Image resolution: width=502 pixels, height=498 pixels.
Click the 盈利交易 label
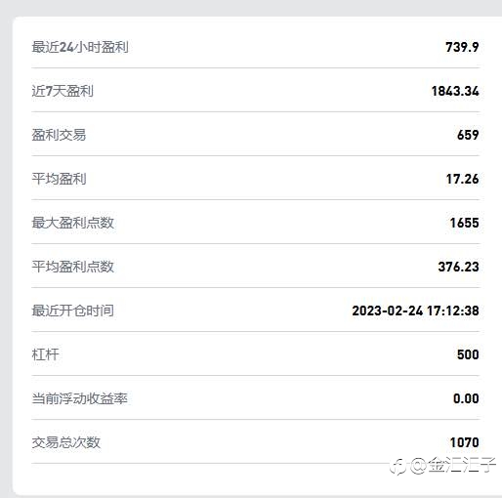(x=59, y=135)
